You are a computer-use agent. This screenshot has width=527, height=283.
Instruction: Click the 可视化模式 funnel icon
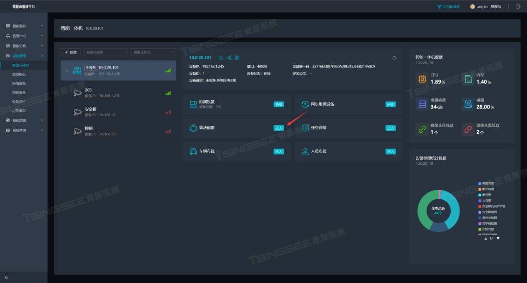click(439, 7)
